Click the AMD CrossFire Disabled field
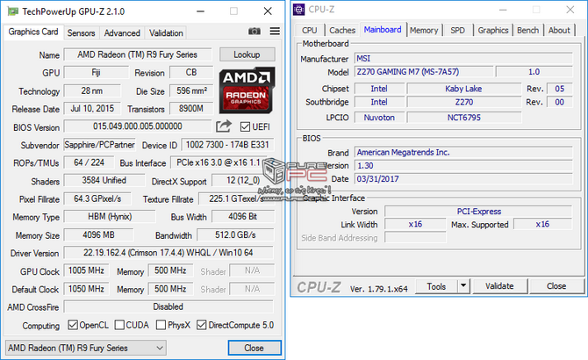Viewport: 588px width, 360px height. tap(169, 306)
